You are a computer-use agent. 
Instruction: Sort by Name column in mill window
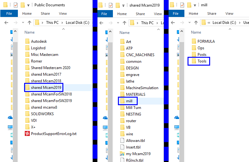click(196, 32)
